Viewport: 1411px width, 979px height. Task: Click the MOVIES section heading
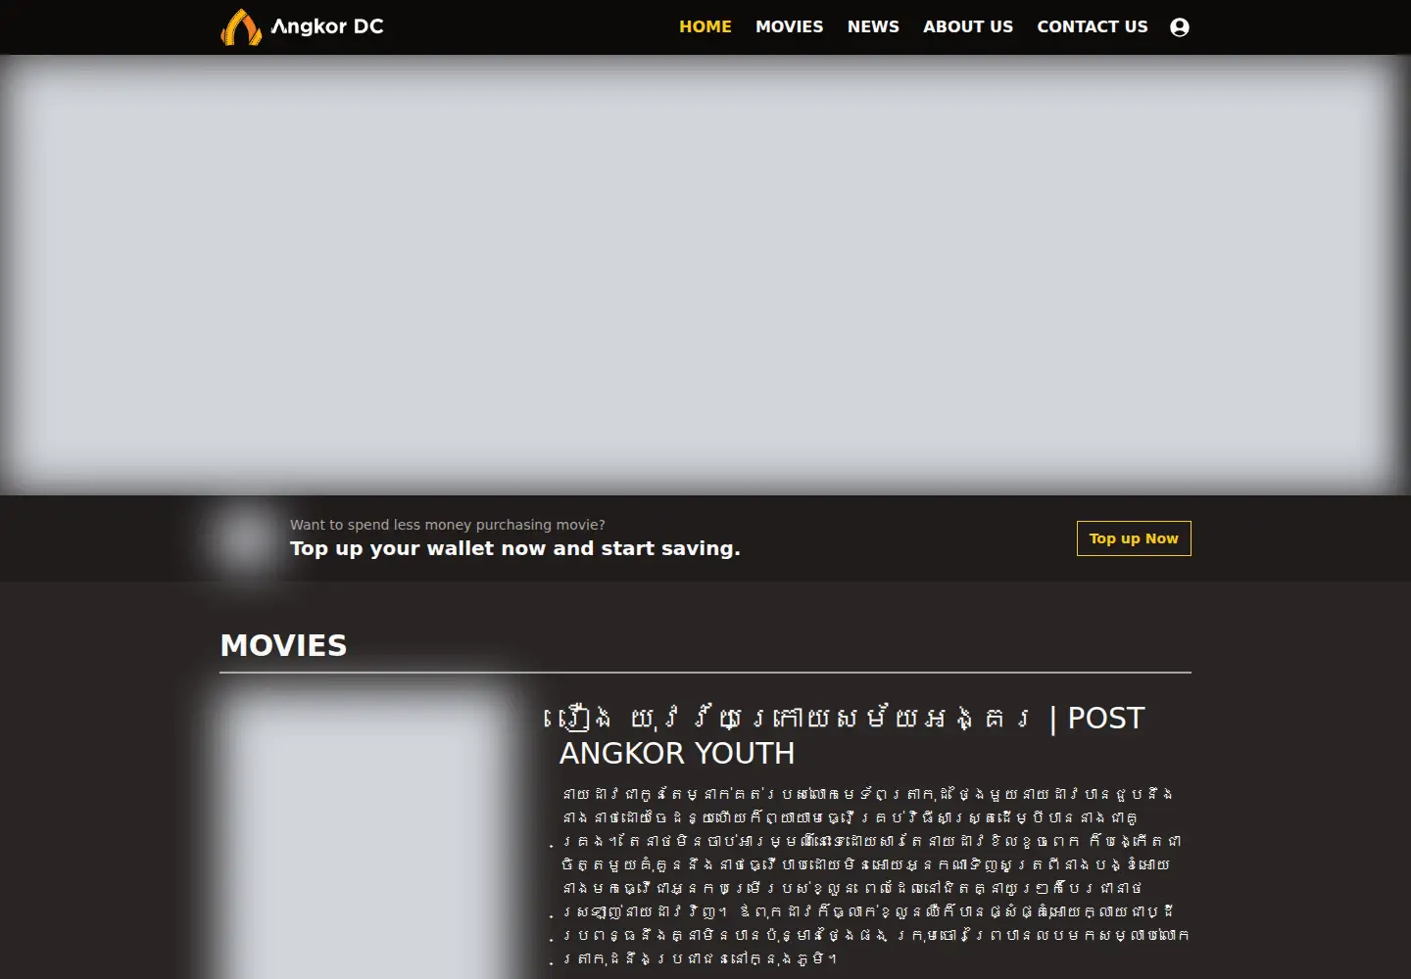pyautogui.click(x=283, y=645)
